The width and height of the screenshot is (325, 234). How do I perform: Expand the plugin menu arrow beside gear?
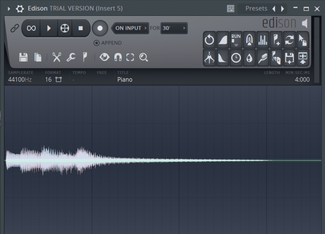pos(9,9)
